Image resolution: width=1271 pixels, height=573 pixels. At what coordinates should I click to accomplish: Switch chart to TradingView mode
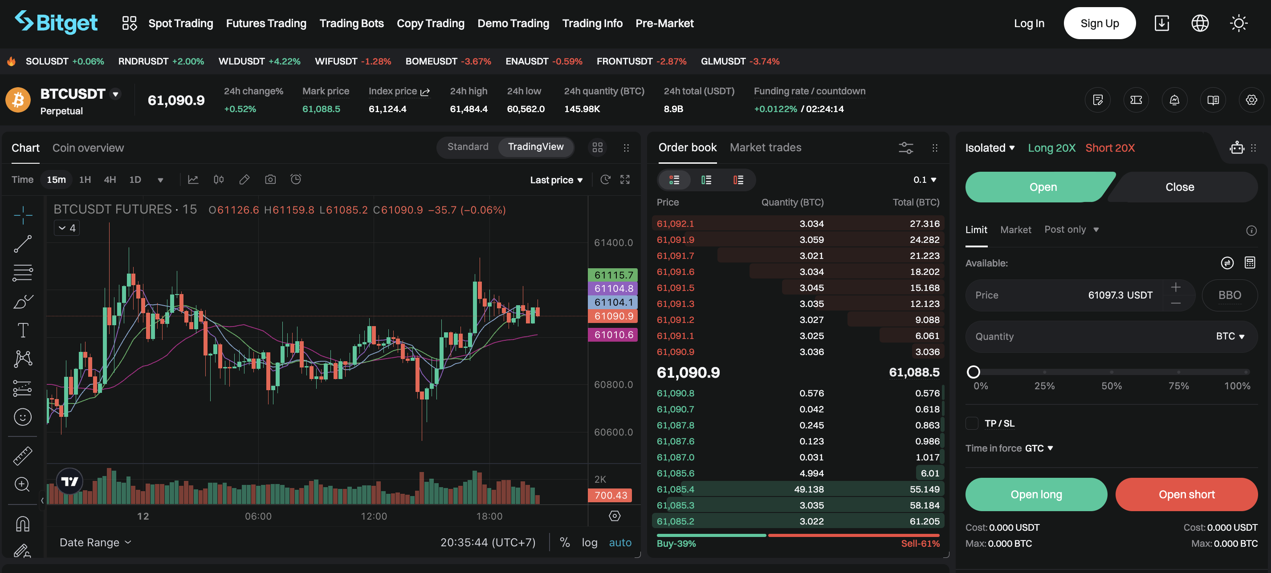tap(535, 147)
